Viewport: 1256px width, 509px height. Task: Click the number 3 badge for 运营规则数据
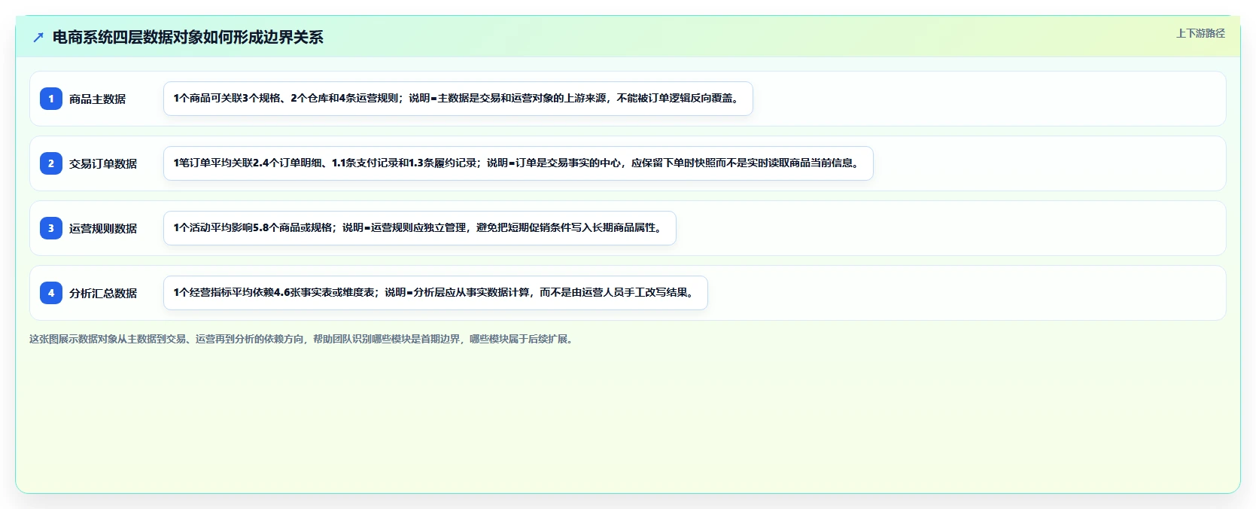pos(51,228)
